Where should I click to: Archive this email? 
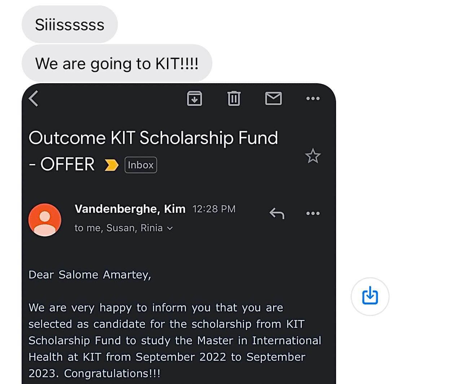[x=194, y=98]
